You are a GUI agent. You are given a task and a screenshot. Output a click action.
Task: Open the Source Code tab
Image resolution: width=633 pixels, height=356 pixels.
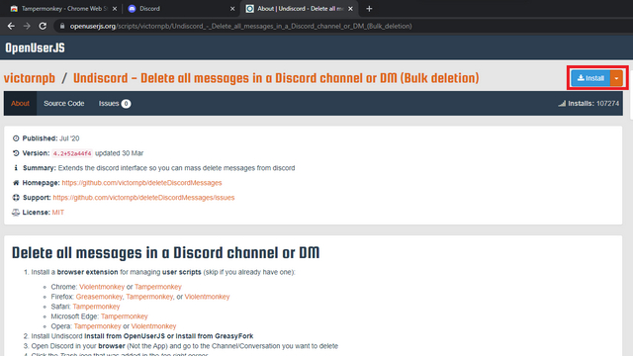[x=63, y=103]
